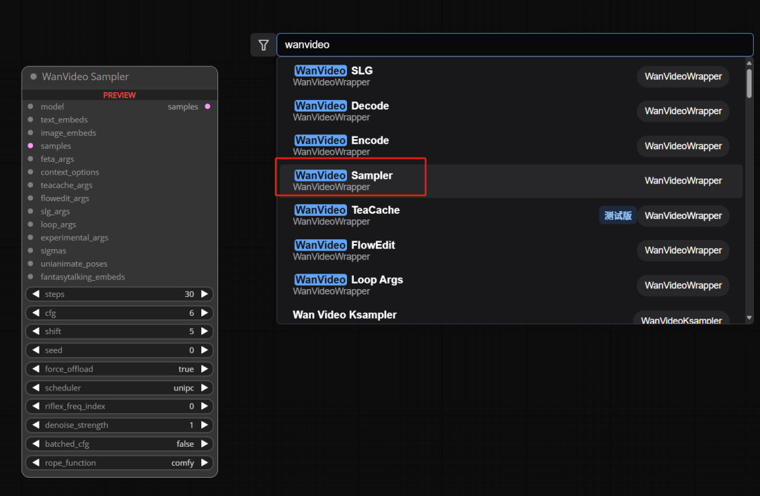This screenshot has height=496, width=760.
Task: Click the denoise_strength value slider
Action: click(x=120, y=425)
